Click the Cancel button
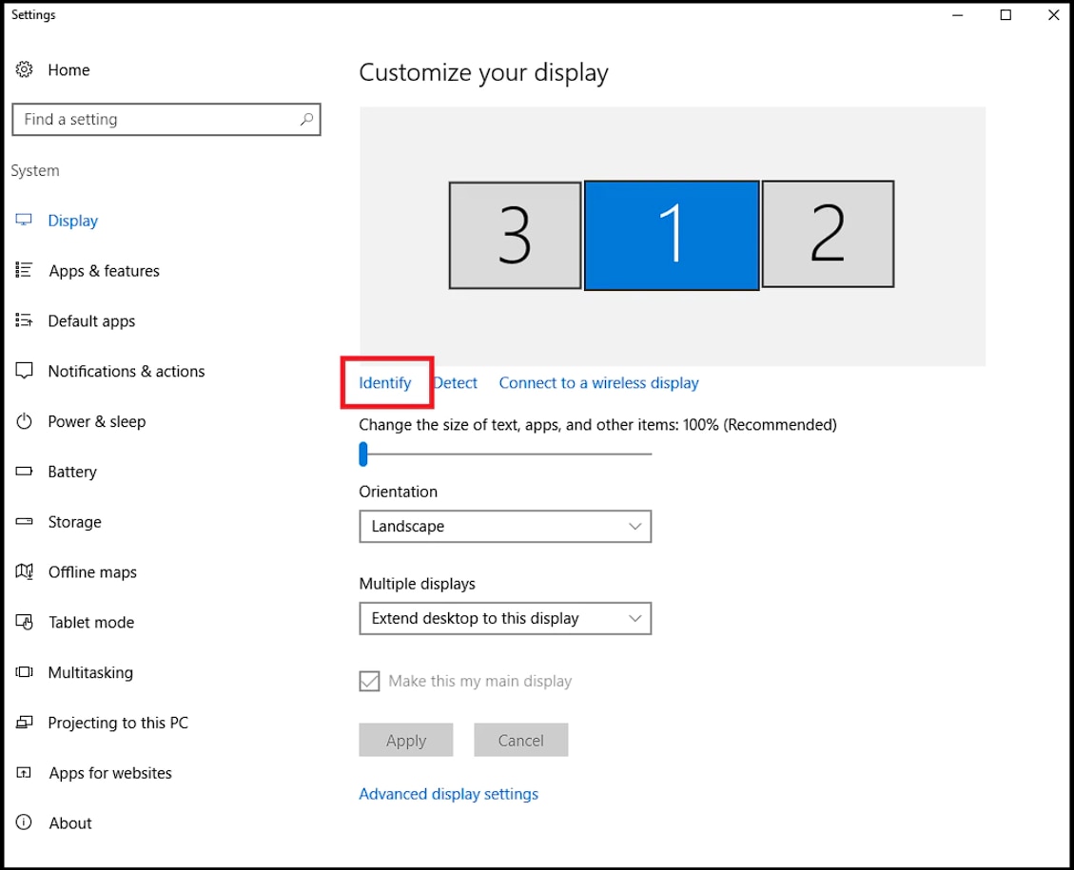The height and width of the screenshot is (870, 1074). point(520,740)
